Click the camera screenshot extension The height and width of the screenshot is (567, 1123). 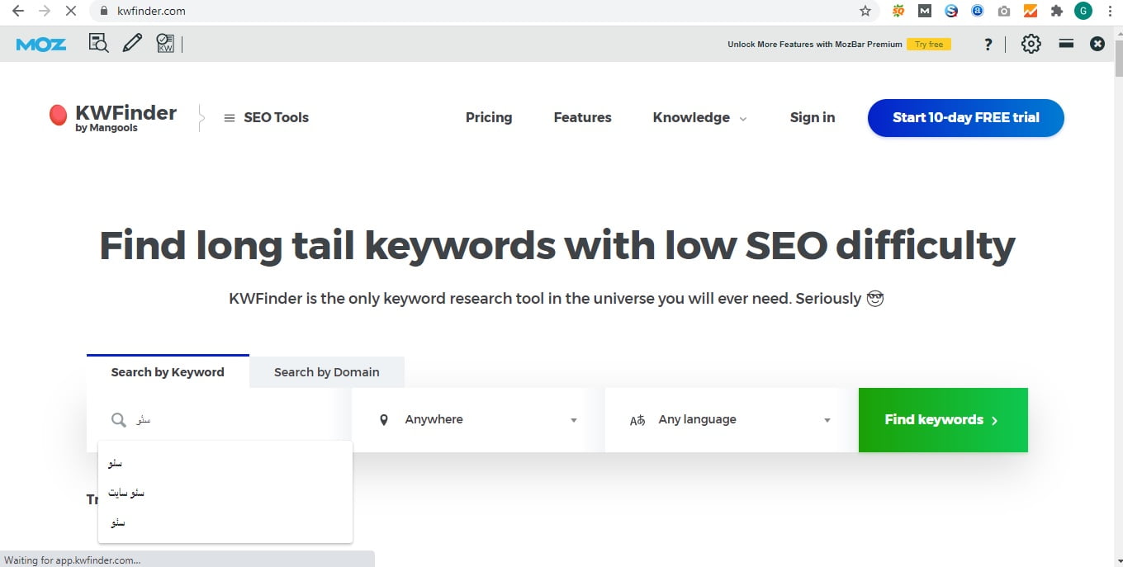1004,12
